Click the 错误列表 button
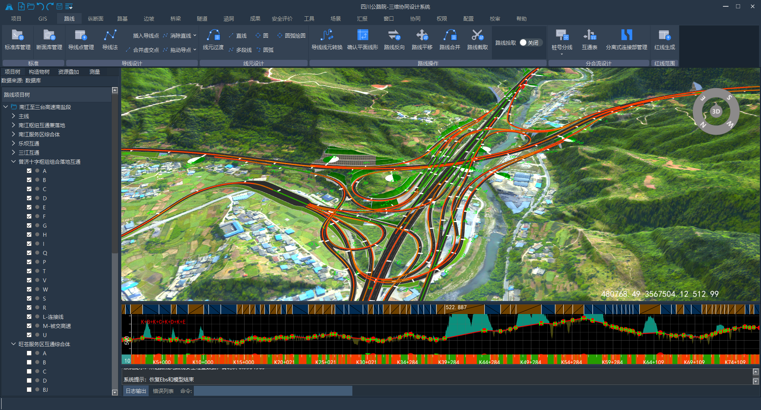Image resolution: width=761 pixels, height=410 pixels. point(163,391)
